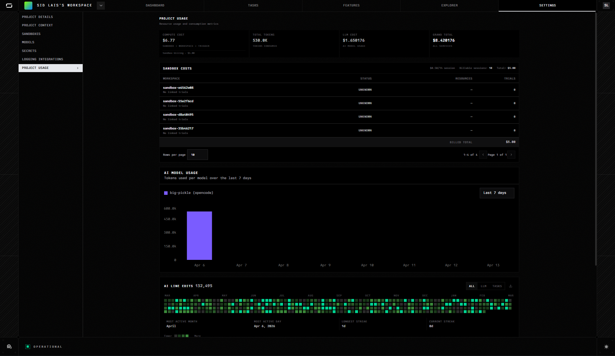Select the Settings tab
Screen dimensions: 615x356
point(547,5)
